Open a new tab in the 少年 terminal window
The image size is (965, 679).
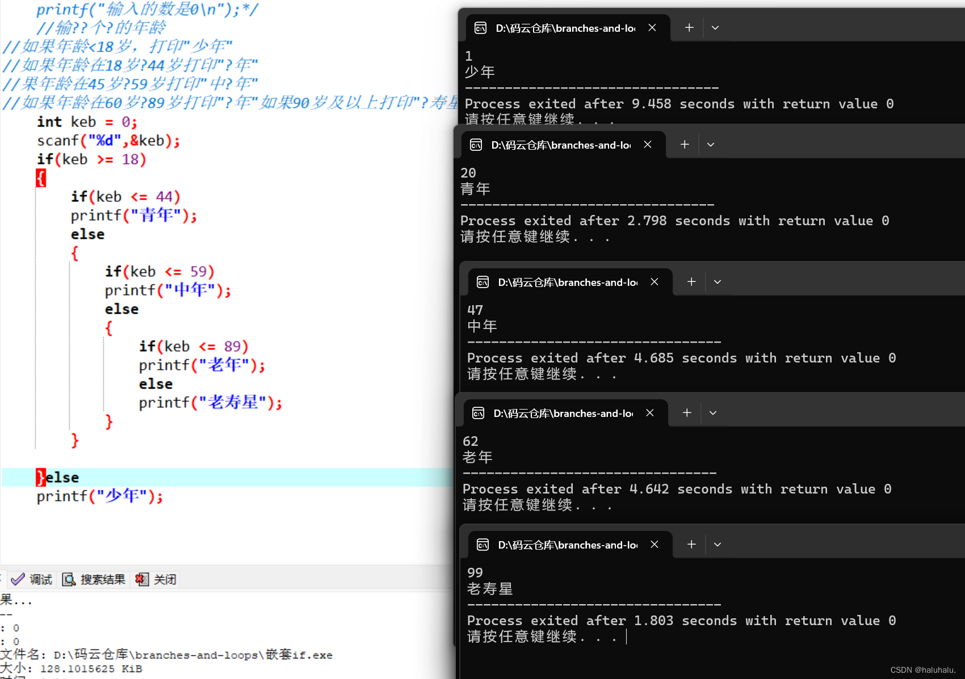point(689,27)
